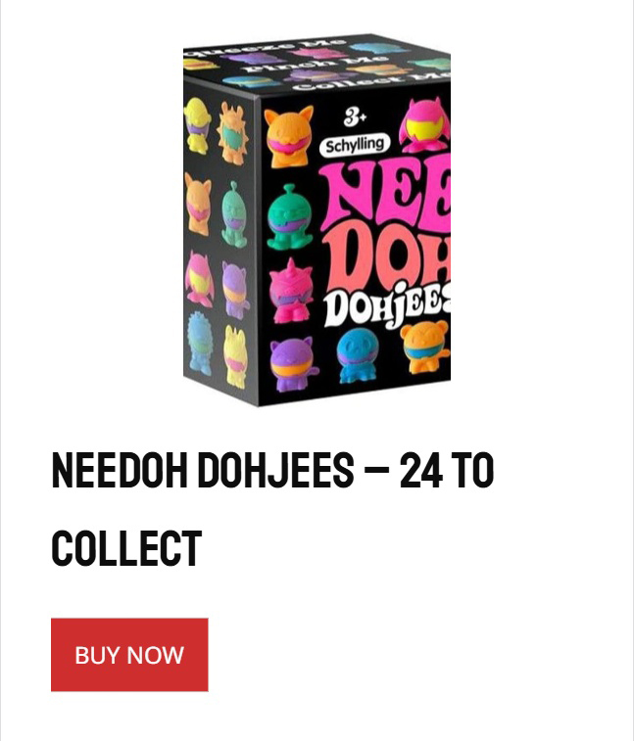Select the orange bear figure with blue stripe

point(424,347)
